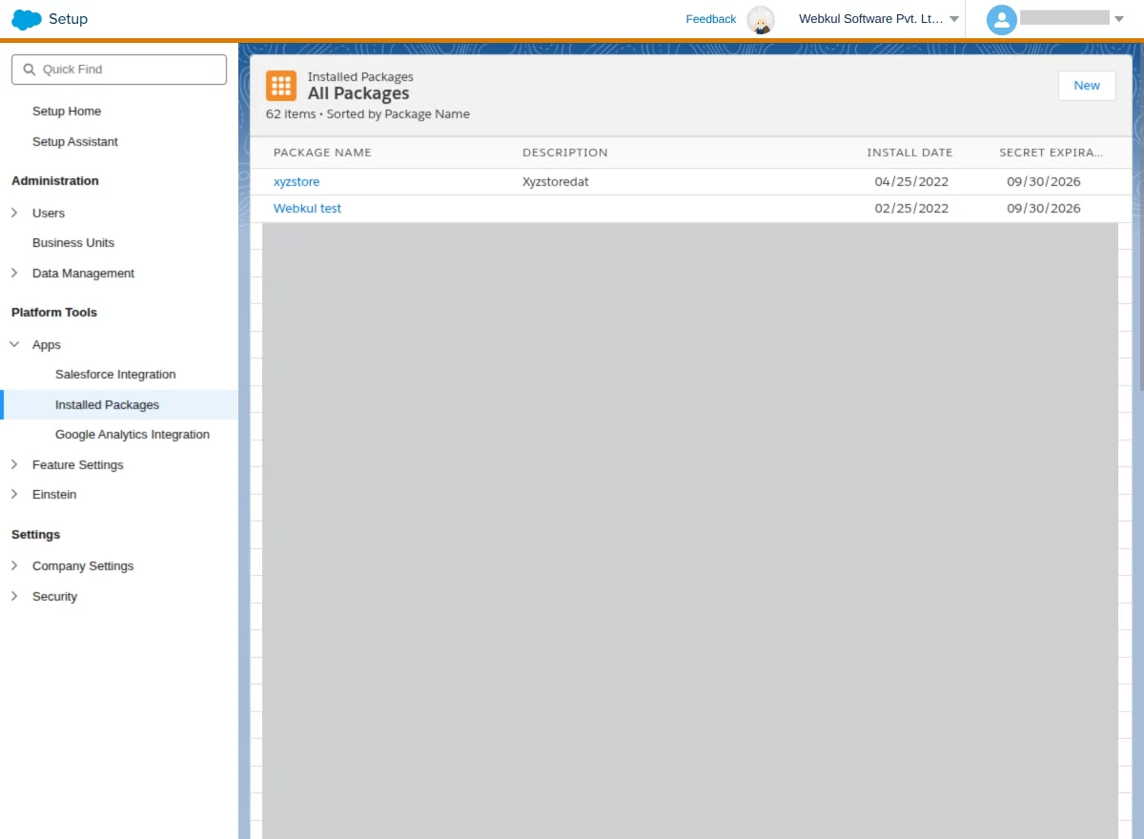Viewport: 1144px width, 839px height.
Task: Expand the Users section chevron
Action: tap(14, 213)
